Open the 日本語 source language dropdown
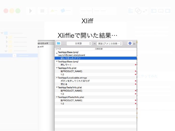This screenshot has height=131, width=175. click(x=79, y=43)
